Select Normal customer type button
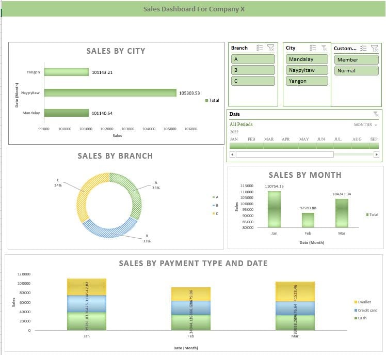 [356, 70]
